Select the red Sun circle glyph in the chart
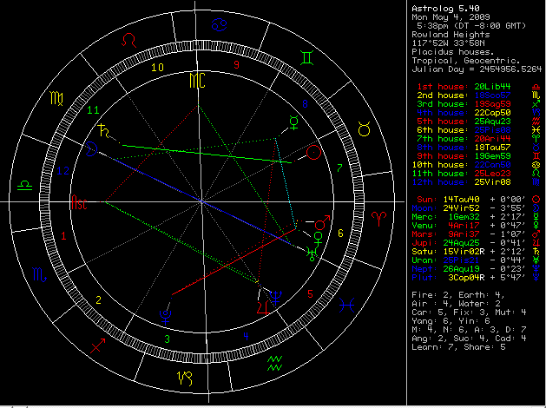This screenshot has height=408, width=546. pos(314,153)
